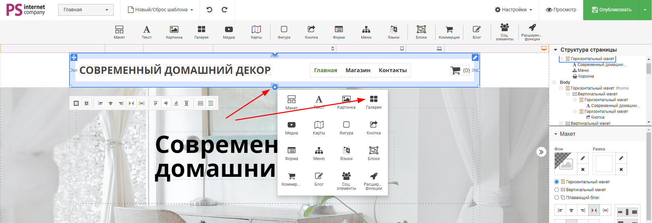This screenshot has height=223, width=652.
Task: Click the Undo arrow icon
Action: 209,10
